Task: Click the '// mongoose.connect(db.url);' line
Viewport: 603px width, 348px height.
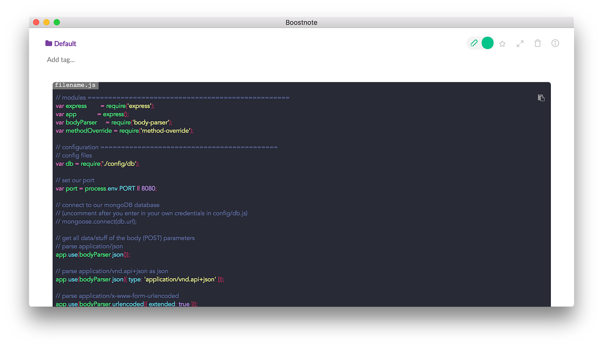Action: (96, 221)
